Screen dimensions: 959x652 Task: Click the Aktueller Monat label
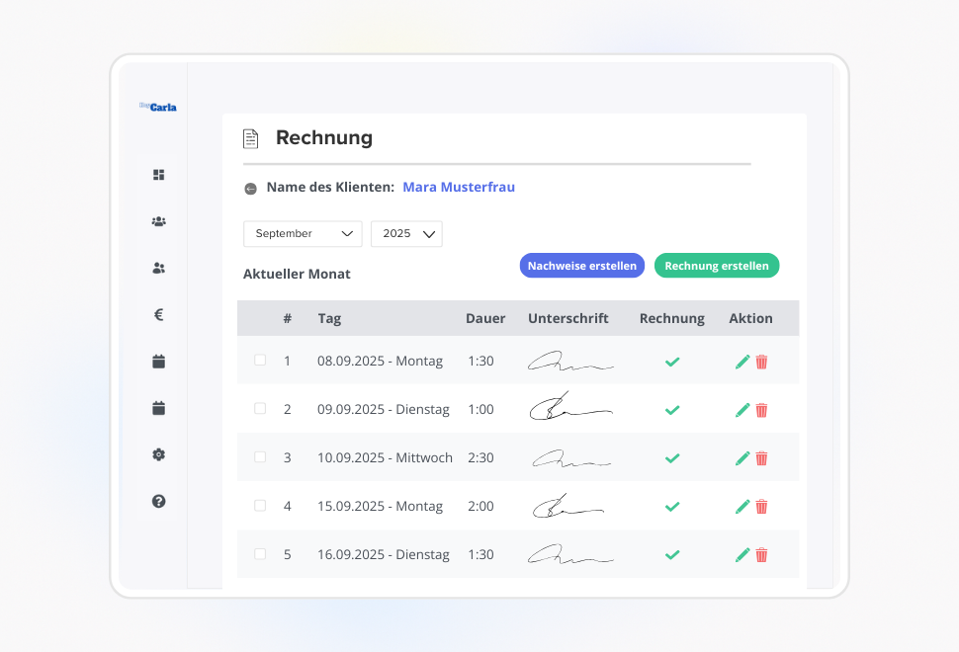(x=297, y=274)
